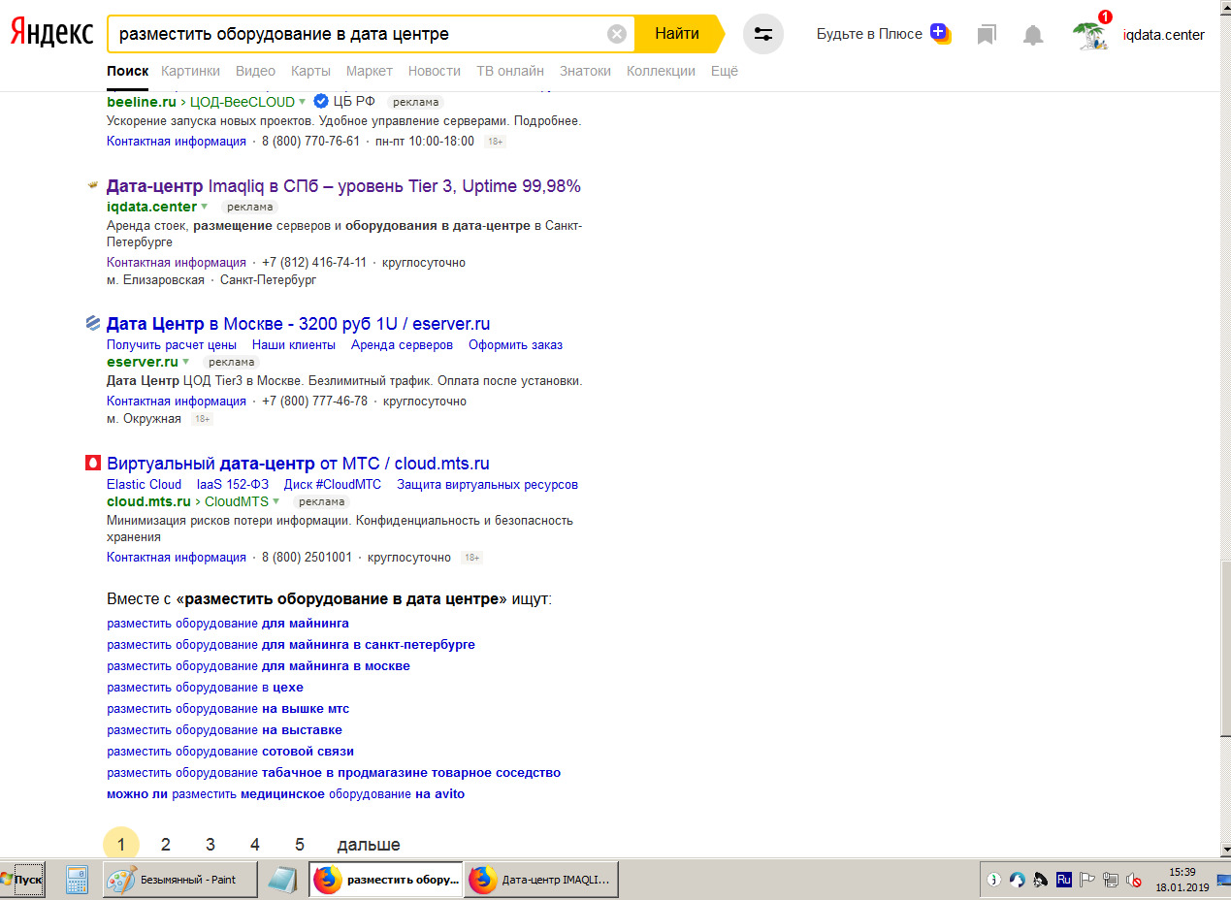Open Контактная информация under the eserver.ru result
Screen dimensions: 1231x900
pyautogui.click(x=177, y=402)
